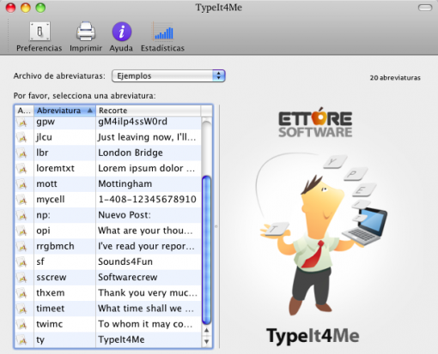Select the thxem abbreviation

(x=51, y=293)
